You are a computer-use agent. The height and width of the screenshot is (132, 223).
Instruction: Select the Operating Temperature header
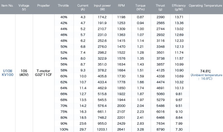point(205,6)
